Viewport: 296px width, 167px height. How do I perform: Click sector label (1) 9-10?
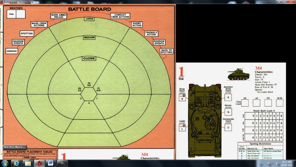click(x=99, y=90)
